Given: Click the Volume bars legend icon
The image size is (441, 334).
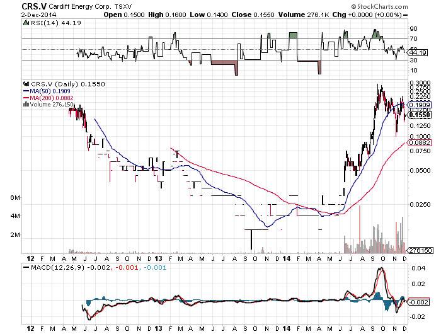Looking at the screenshot, I should (x=25, y=105).
